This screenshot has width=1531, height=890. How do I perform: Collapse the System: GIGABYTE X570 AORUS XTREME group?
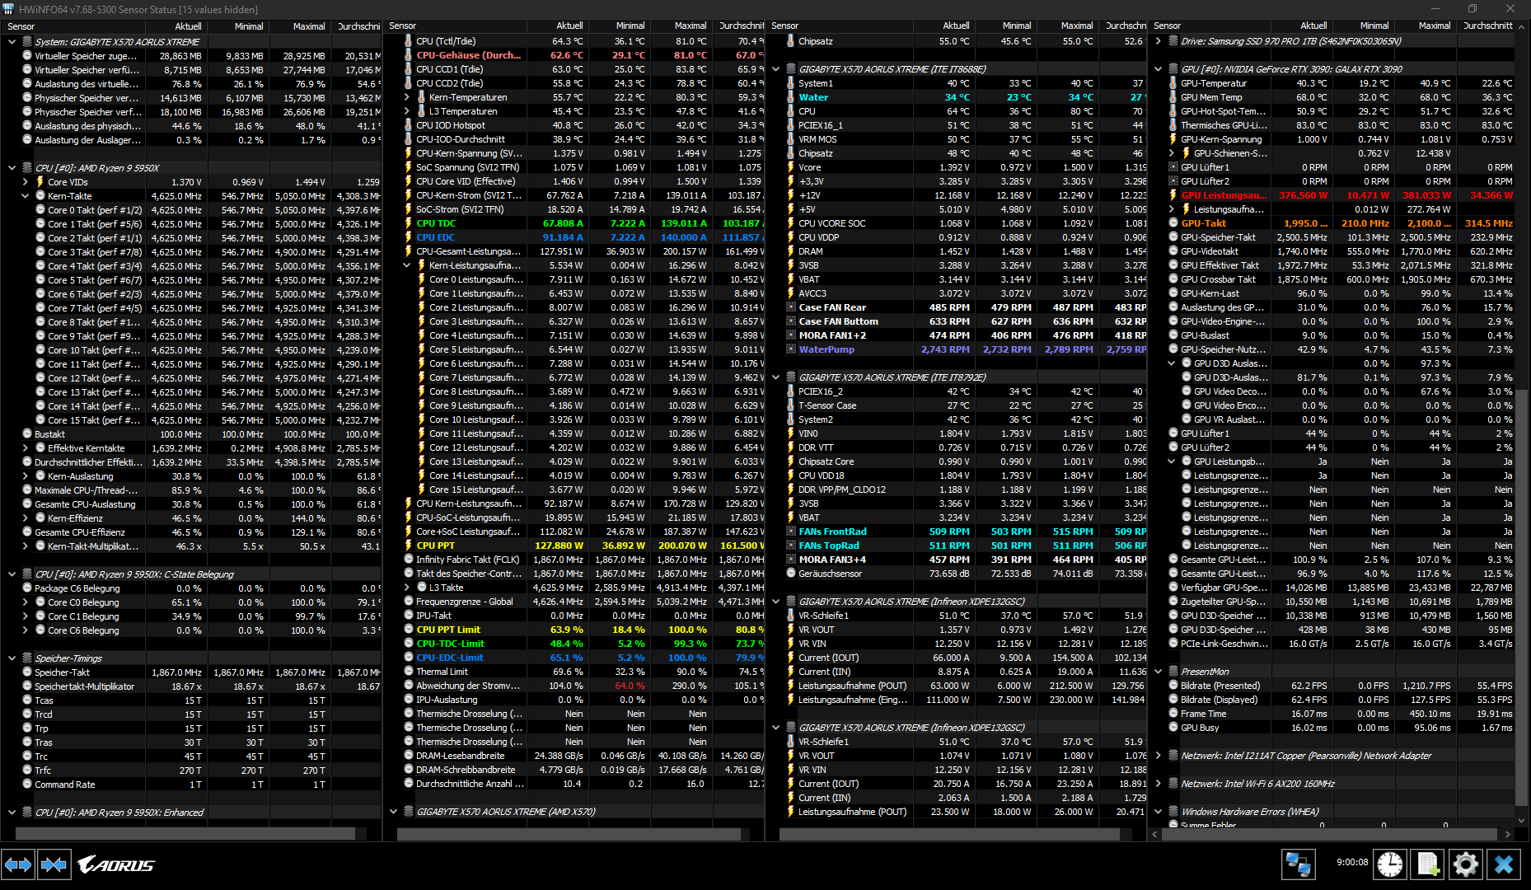(x=12, y=41)
